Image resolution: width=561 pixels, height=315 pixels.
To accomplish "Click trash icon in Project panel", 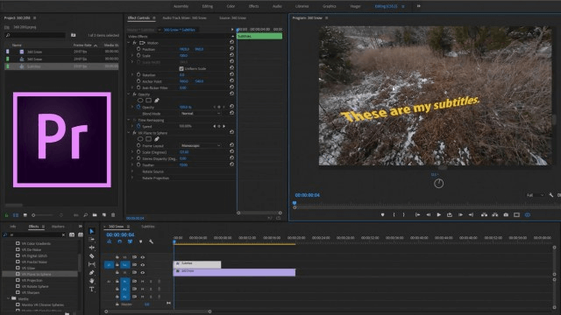I will [x=113, y=215].
